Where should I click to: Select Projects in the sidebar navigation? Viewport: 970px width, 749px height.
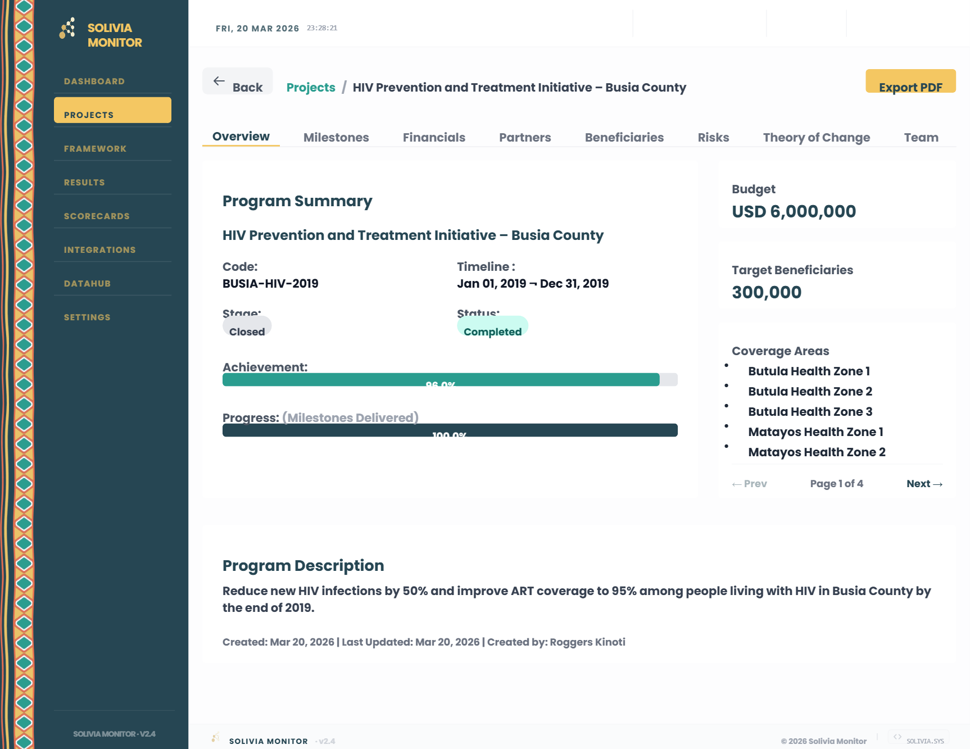point(88,114)
